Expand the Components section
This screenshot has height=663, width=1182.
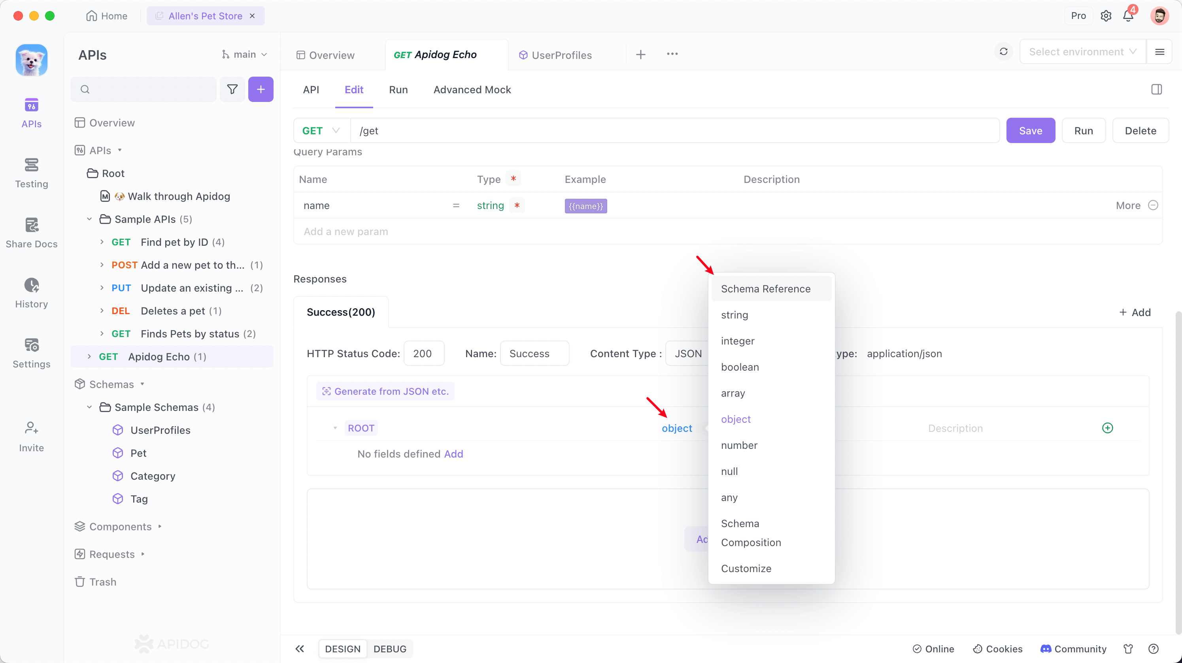pos(160,526)
